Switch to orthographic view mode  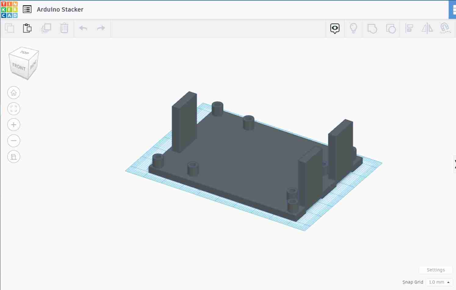14,157
